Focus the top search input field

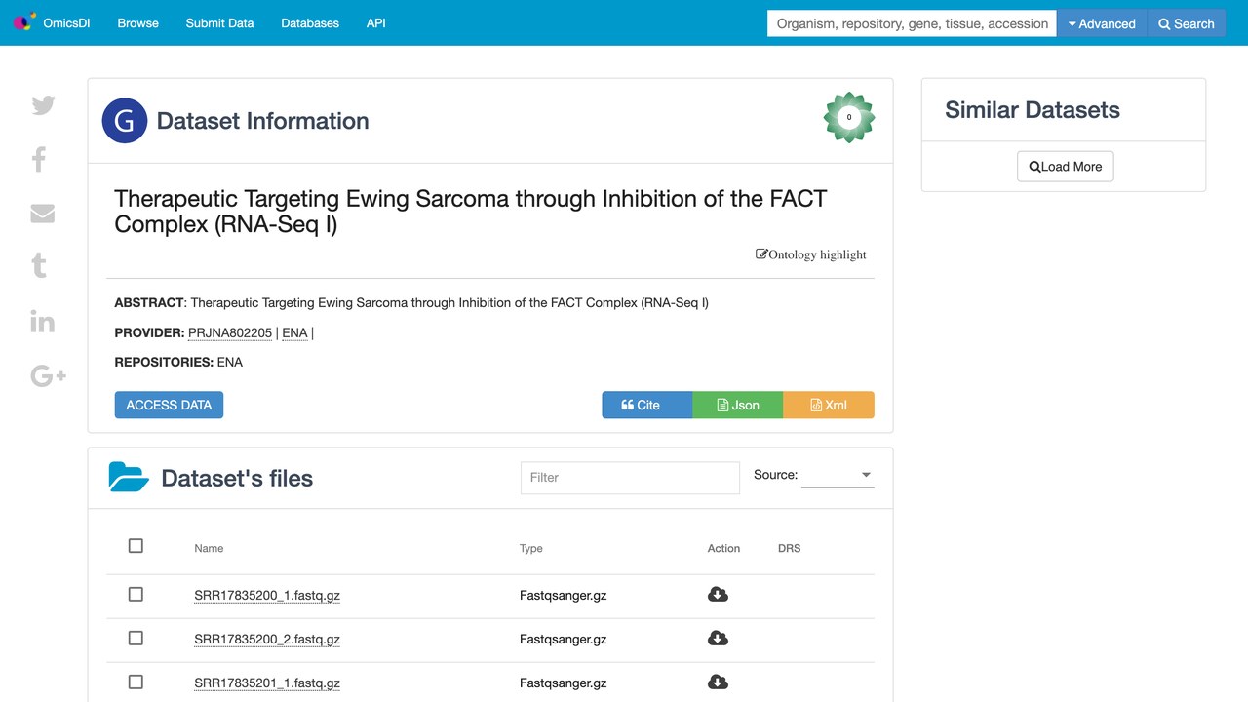pyautogui.click(x=913, y=23)
